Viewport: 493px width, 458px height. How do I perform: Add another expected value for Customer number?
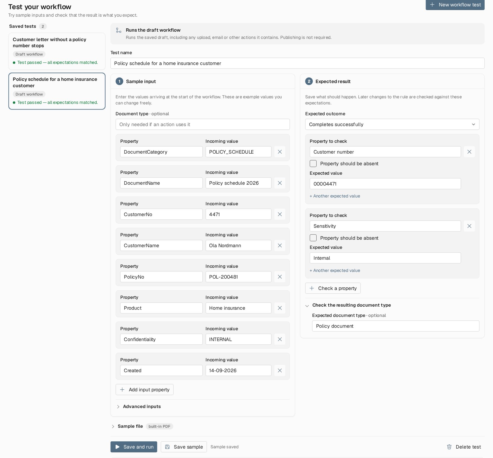click(x=335, y=196)
